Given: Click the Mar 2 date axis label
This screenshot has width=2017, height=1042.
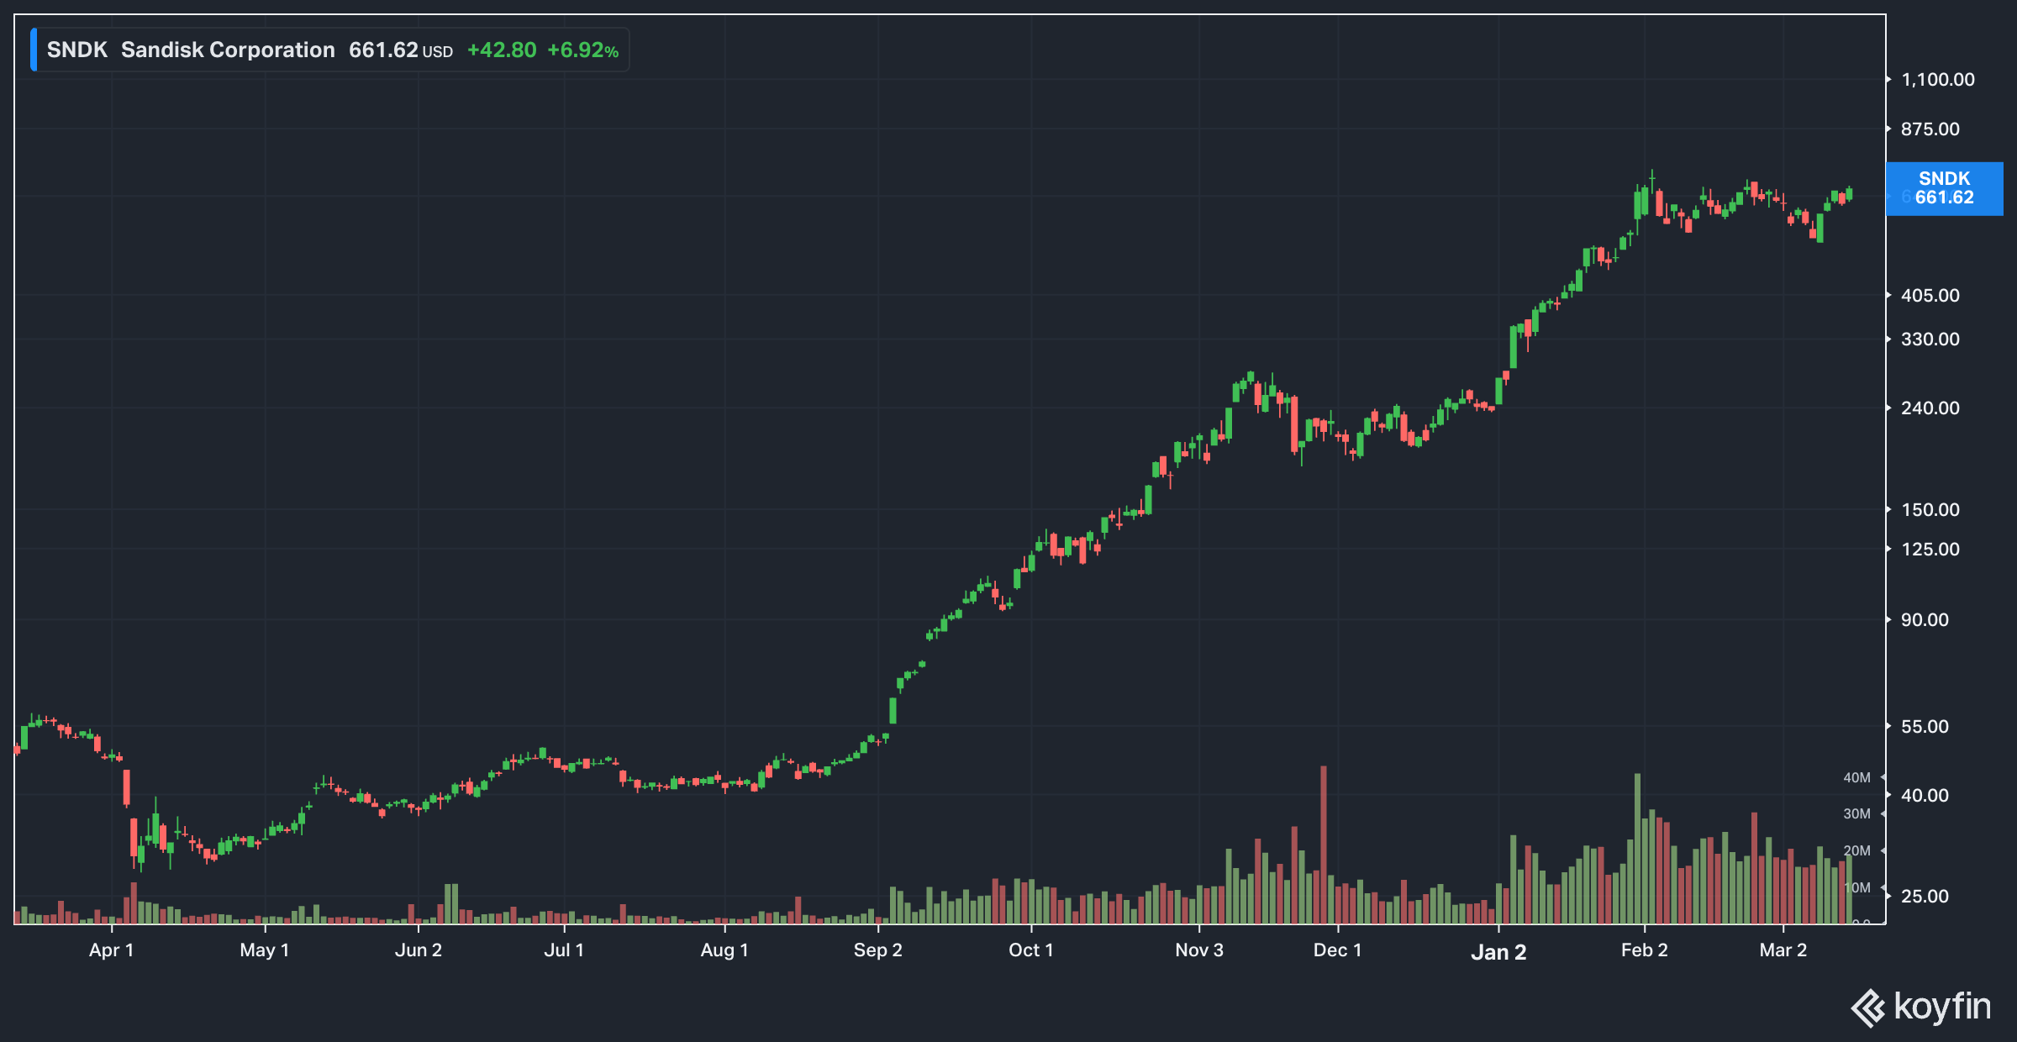Looking at the screenshot, I should tap(1783, 950).
